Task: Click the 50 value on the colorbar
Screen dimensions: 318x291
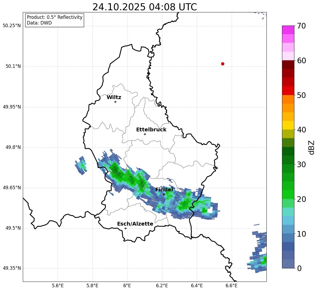Action: 301,95
